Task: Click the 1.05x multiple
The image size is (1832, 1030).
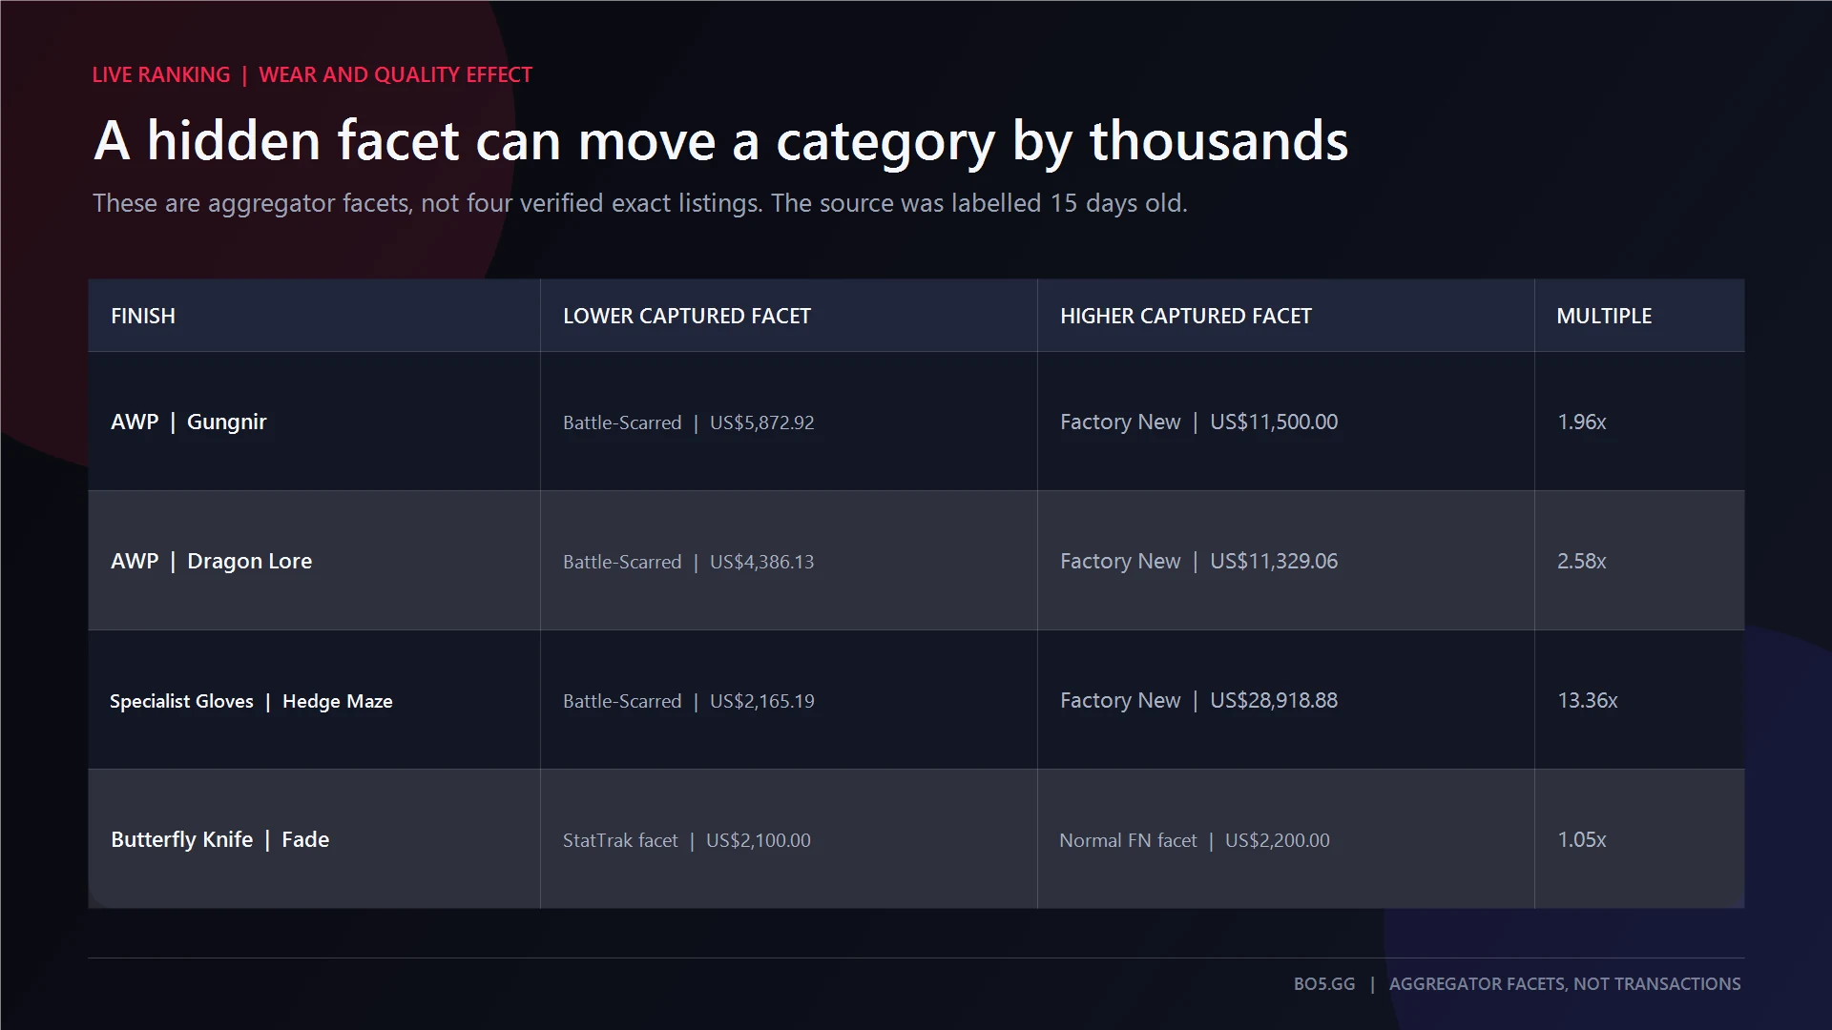Action: pos(1582,839)
